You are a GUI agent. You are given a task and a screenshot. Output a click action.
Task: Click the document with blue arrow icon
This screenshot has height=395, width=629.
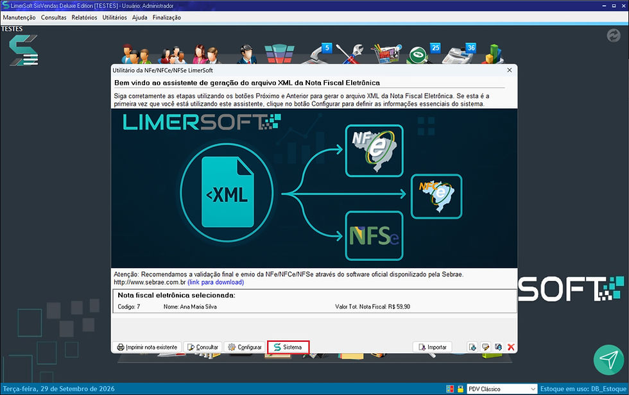472,347
